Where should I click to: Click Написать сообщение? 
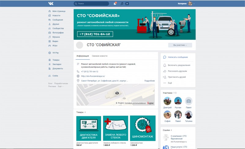pos(178,57)
